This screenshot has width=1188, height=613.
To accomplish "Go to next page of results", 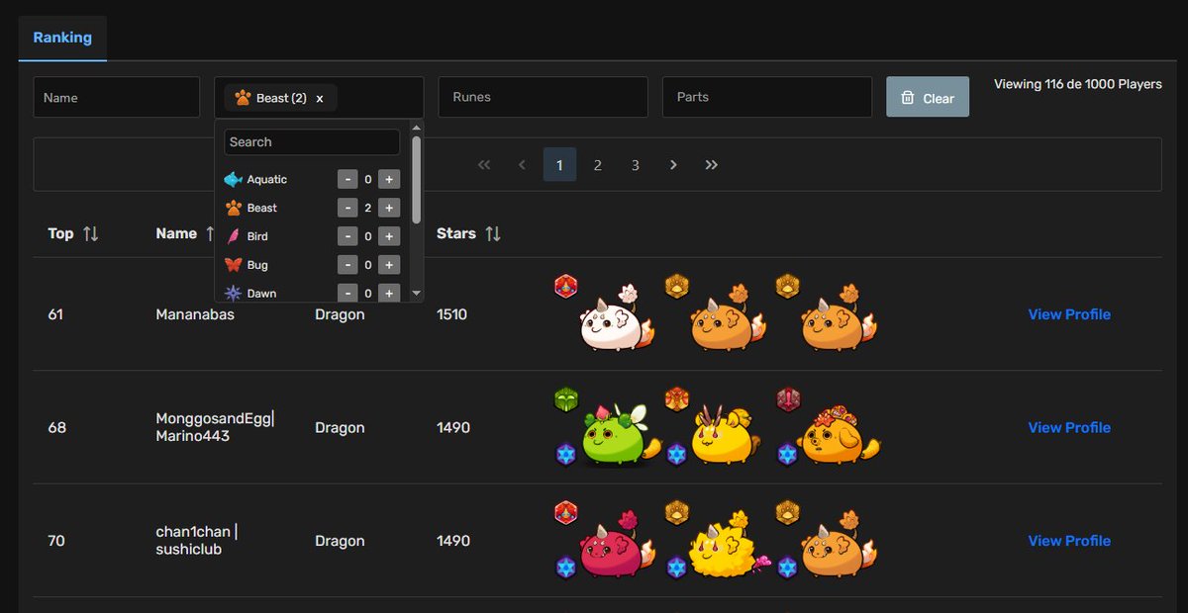I will [x=673, y=165].
